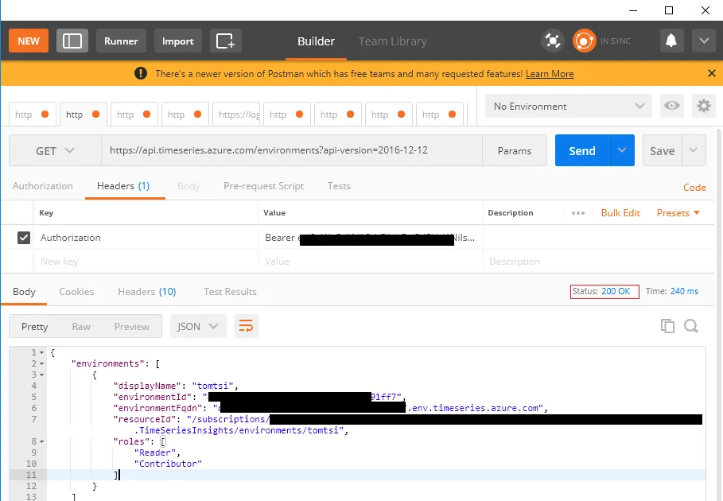Click the Import button
The width and height of the screenshot is (723, 501).
click(178, 41)
